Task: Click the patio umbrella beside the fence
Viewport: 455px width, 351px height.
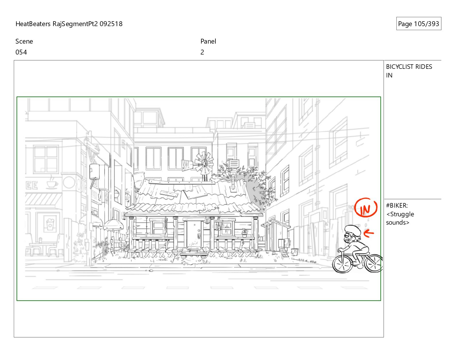Action: coord(113,224)
